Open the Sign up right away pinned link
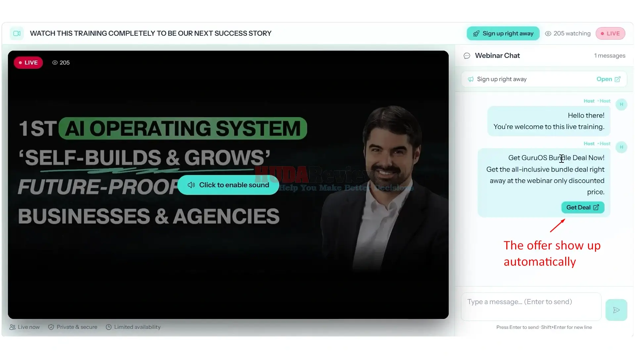This screenshot has height=357, width=635. click(x=608, y=79)
